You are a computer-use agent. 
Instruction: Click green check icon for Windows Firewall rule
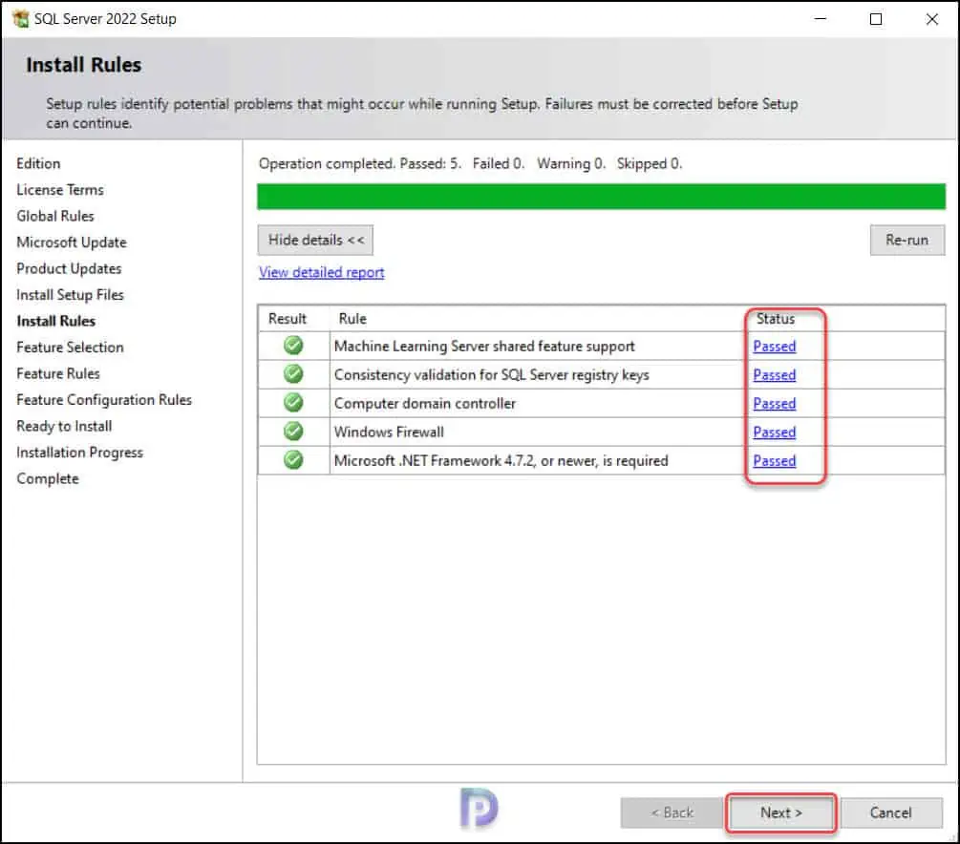tap(293, 432)
